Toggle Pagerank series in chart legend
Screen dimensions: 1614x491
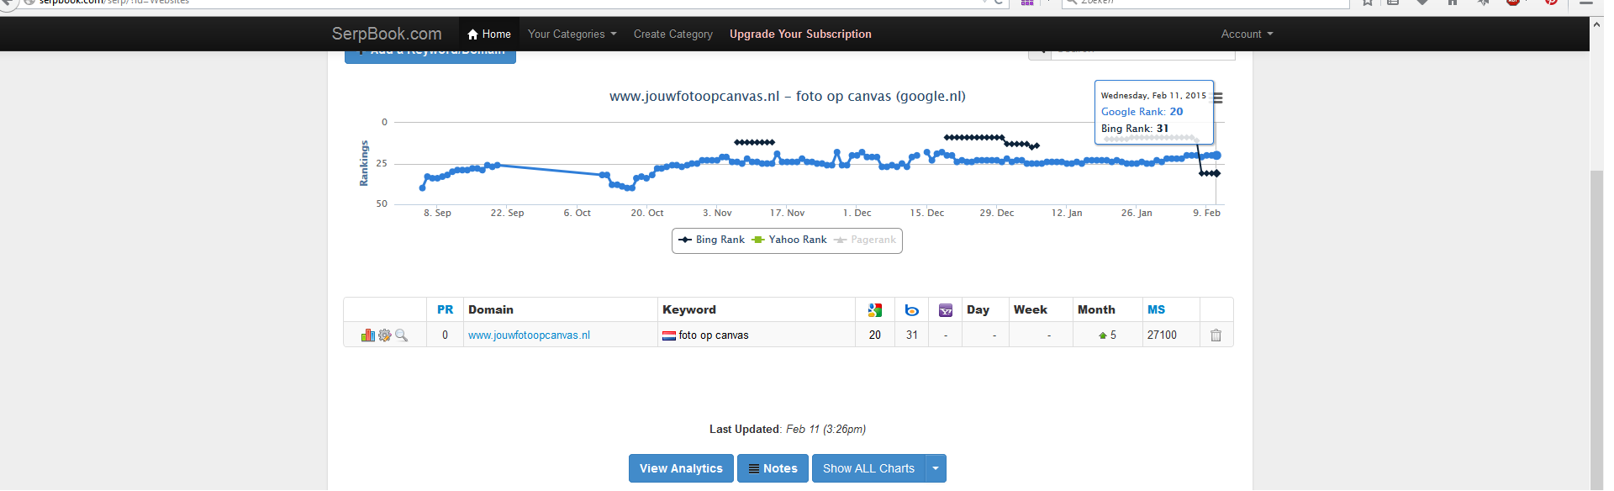865,240
